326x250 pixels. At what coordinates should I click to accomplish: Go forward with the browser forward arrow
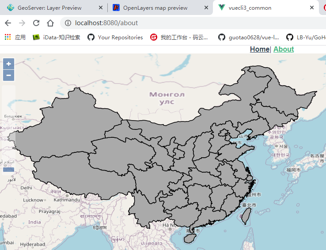click(x=22, y=23)
